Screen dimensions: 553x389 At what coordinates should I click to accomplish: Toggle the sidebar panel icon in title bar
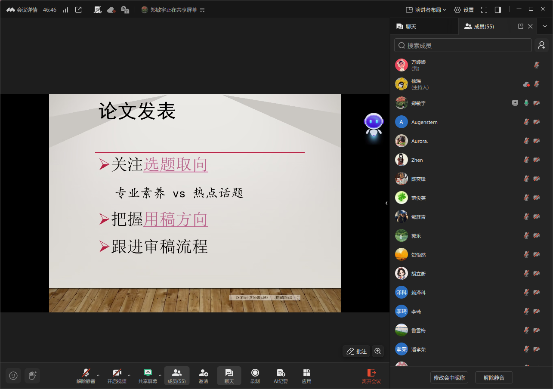pyautogui.click(x=498, y=10)
